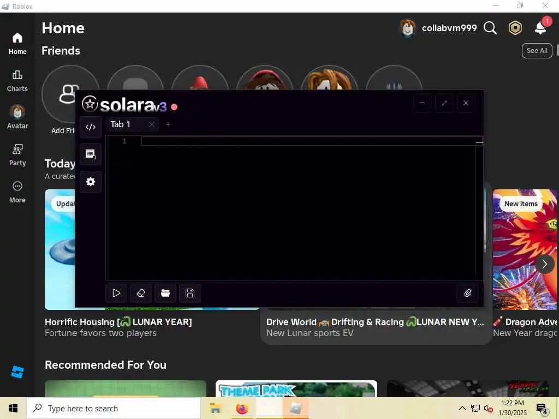This screenshot has height=419, width=559.
Task: Open Charts in Roblox sidebar
Action: (17, 81)
